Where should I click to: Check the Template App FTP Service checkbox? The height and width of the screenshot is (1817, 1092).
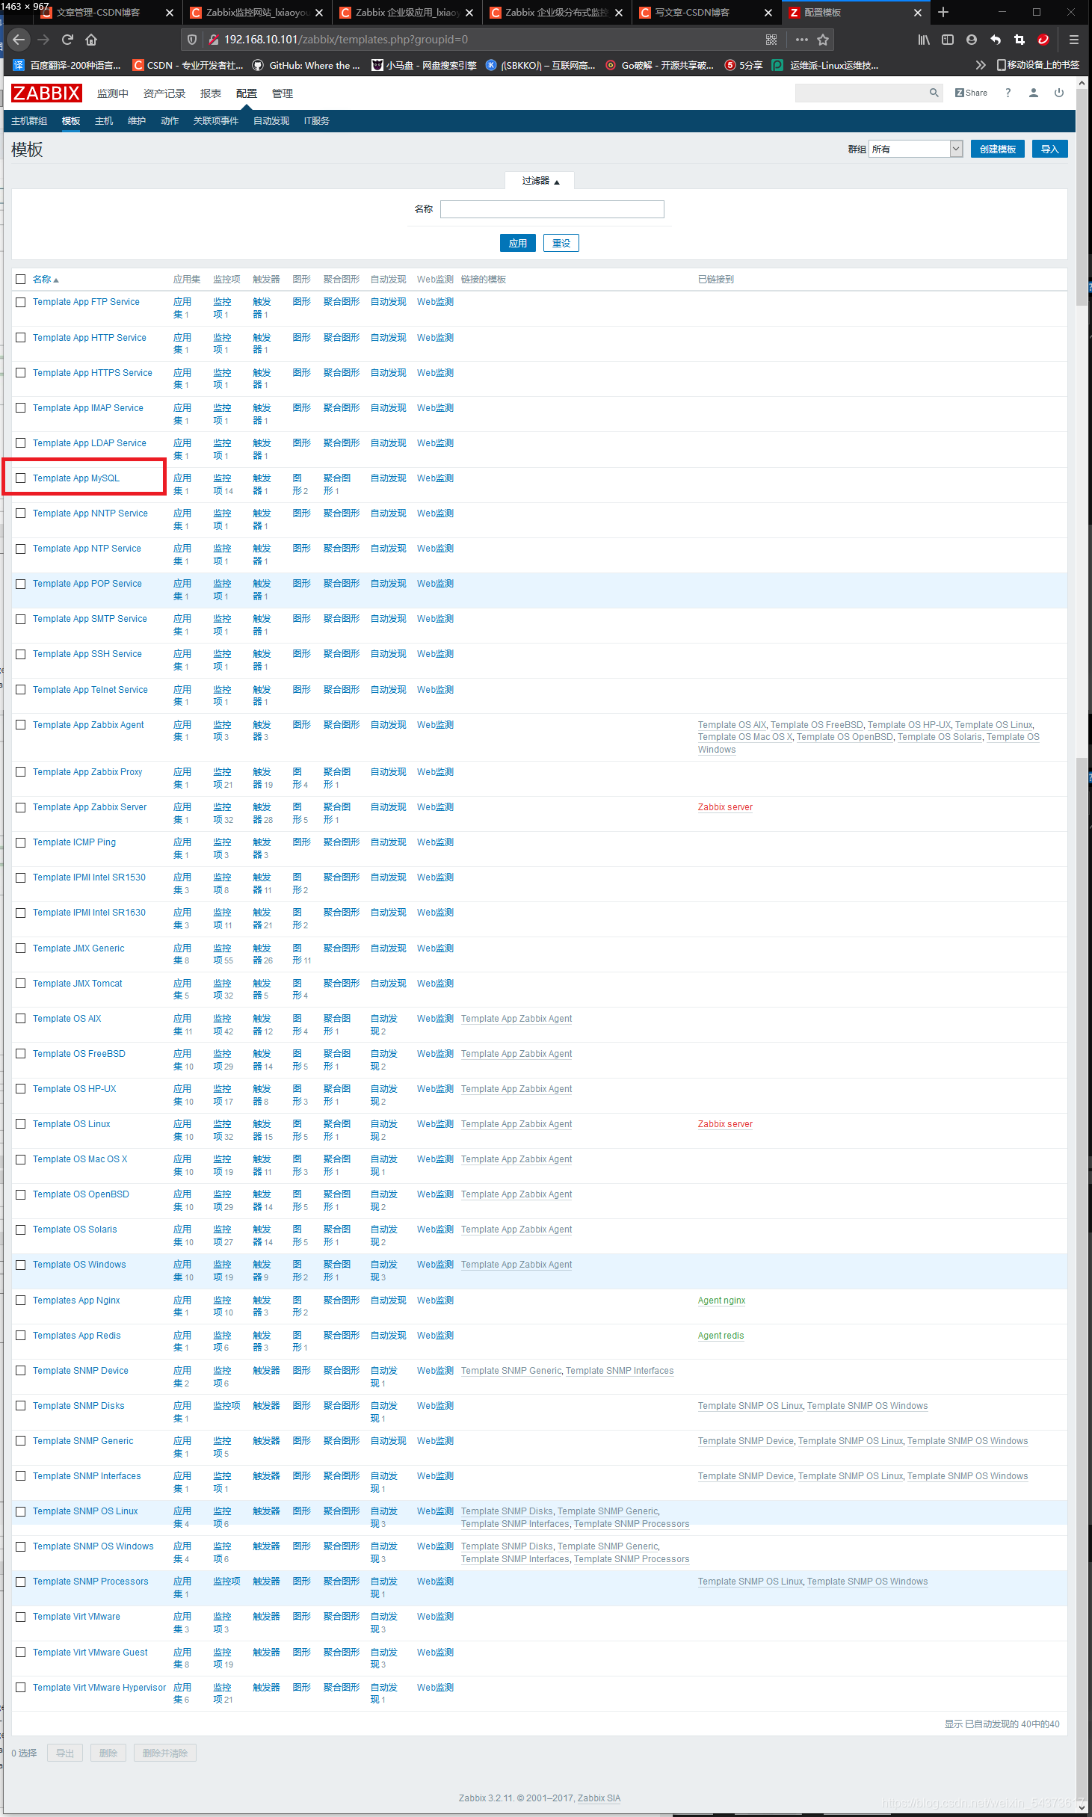pos(21,302)
